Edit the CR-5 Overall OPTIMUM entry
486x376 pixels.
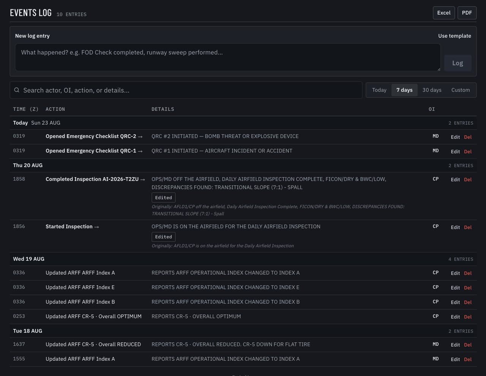point(455,317)
